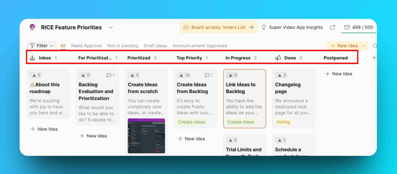Expand the RICE Feature Priorities title dropdown

110,28
